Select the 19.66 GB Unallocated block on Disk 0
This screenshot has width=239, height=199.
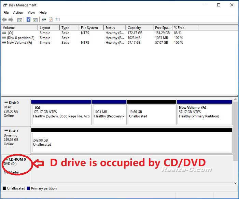[x=152, y=112]
